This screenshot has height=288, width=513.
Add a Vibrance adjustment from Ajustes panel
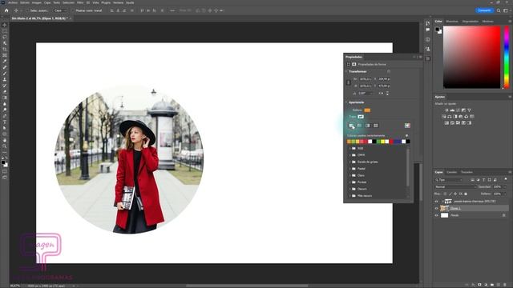(469, 110)
